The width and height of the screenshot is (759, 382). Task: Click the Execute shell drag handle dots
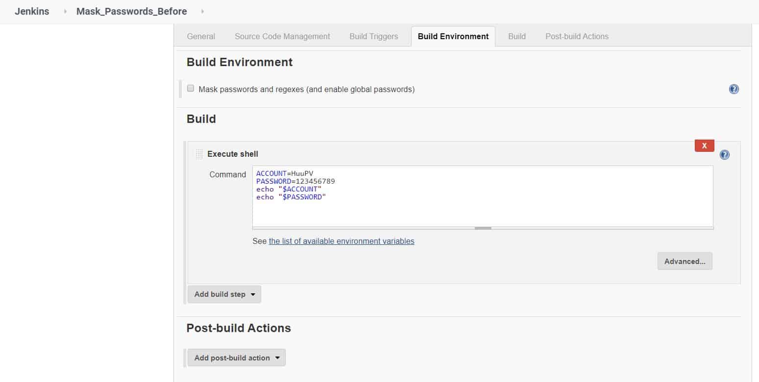point(199,154)
